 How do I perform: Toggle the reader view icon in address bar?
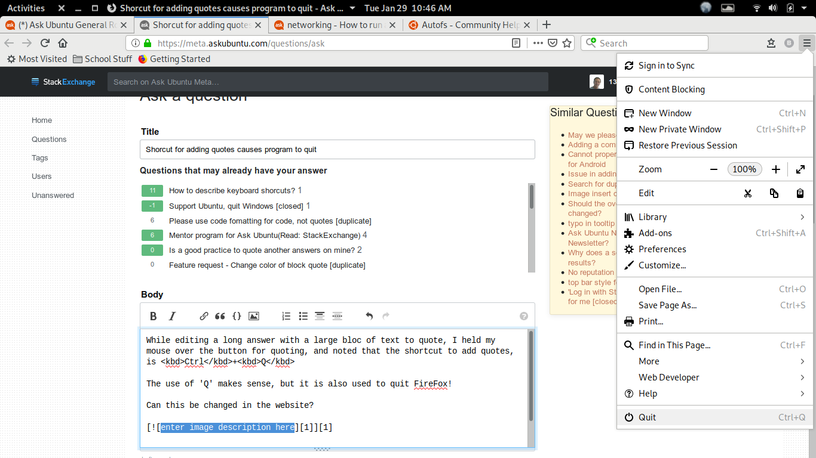[516, 43]
